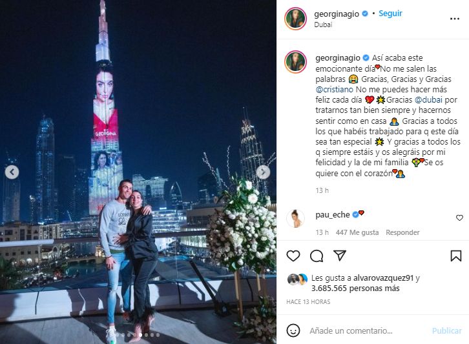Open pau_eche's avatar
469x344 pixels.
click(295, 219)
